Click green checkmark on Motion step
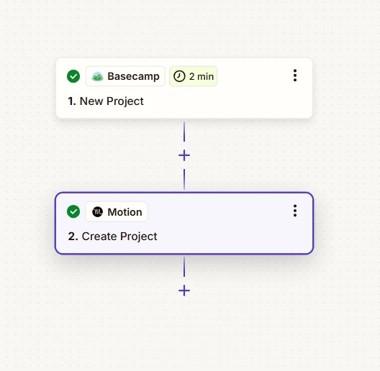380x371 pixels. 73,211
